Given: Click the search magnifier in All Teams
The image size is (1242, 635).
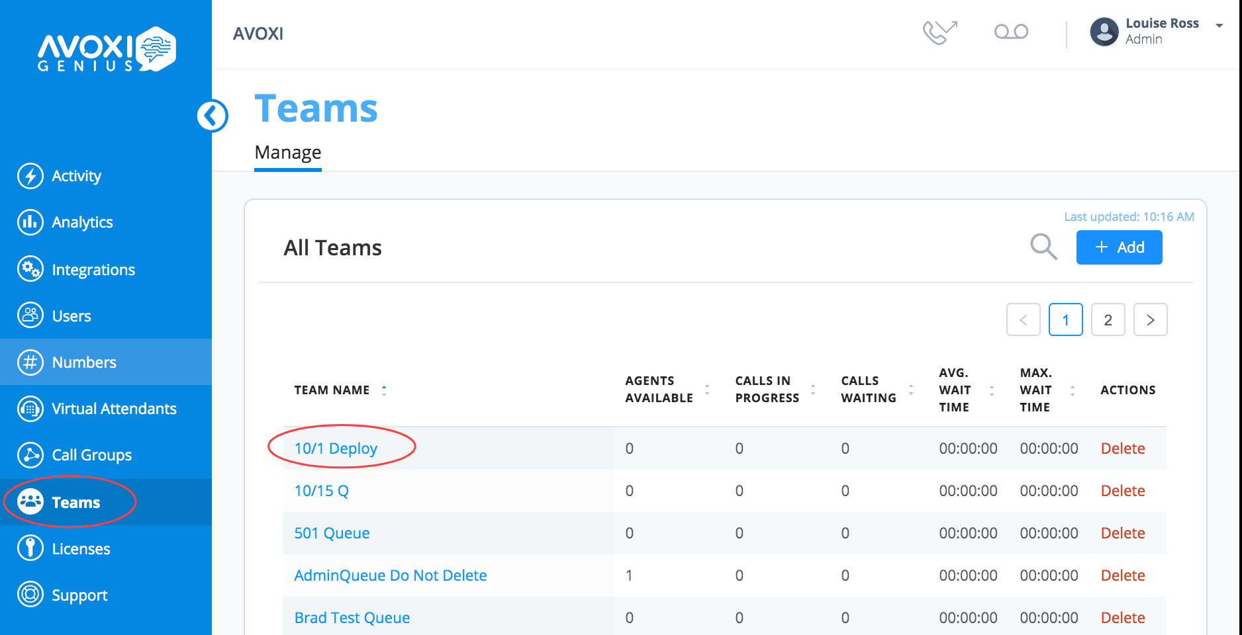Looking at the screenshot, I should coord(1043,247).
